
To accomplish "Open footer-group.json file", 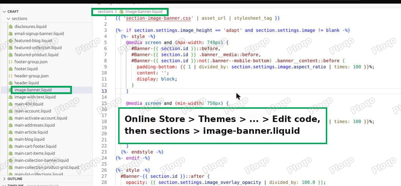I will (31, 62).
